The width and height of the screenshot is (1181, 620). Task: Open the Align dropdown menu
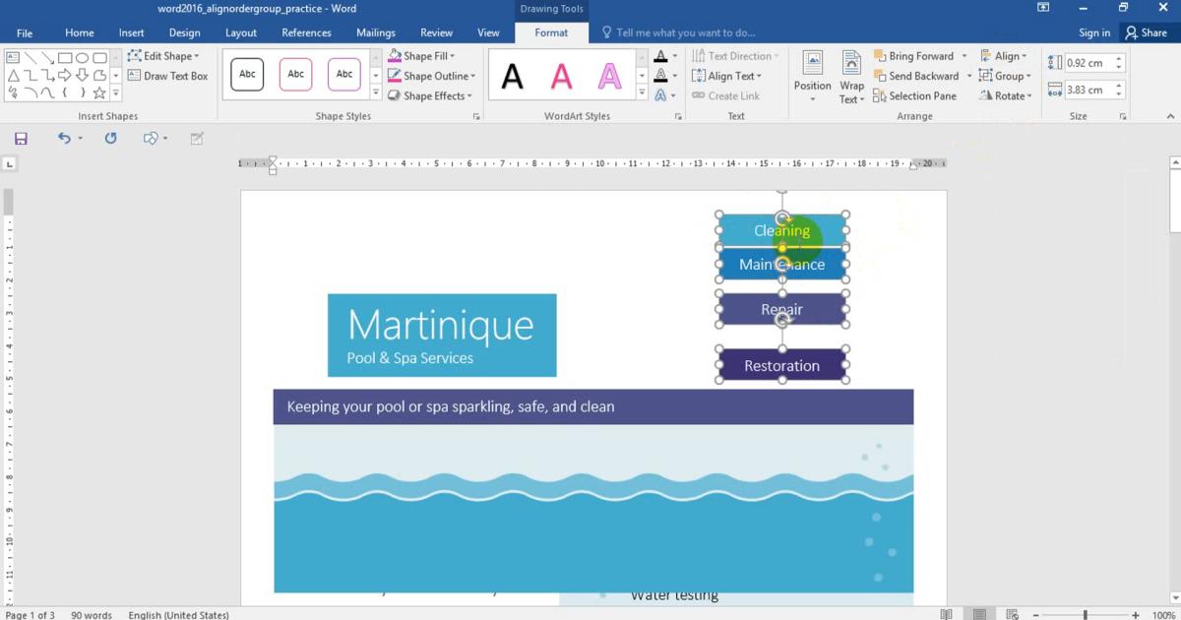pos(1003,56)
